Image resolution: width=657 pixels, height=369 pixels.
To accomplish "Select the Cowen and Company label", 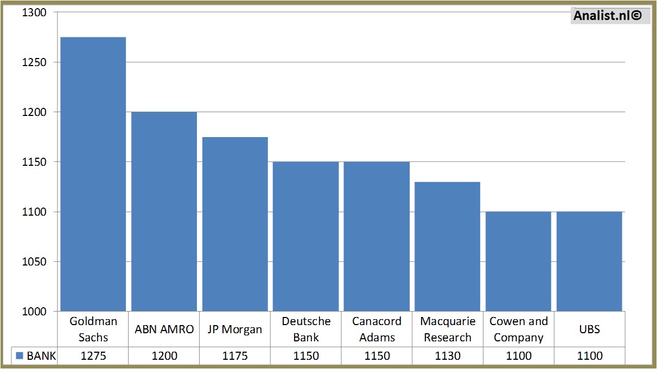I will pyautogui.click(x=519, y=329).
